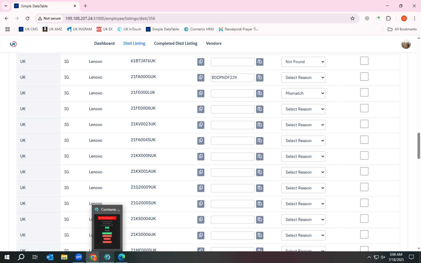The height and width of the screenshot is (263, 421).
Task: Open reason dropdown for 21FE000XUK
Action: tap(303, 109)
